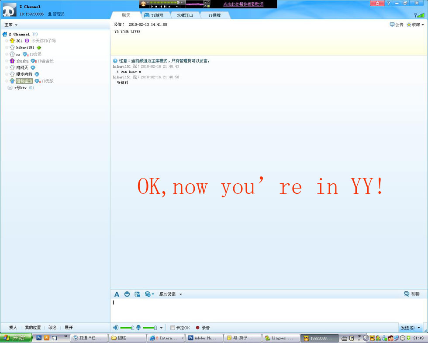Toggle the 卡拉OK checkbox
428x343 pixels.
click(x=173, y=328)
